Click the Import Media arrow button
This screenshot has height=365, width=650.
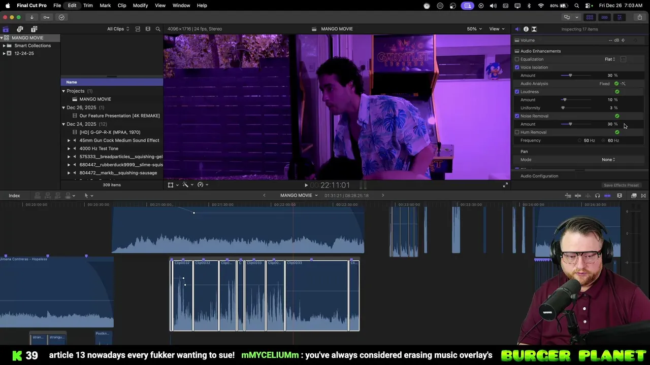[31, 17]
